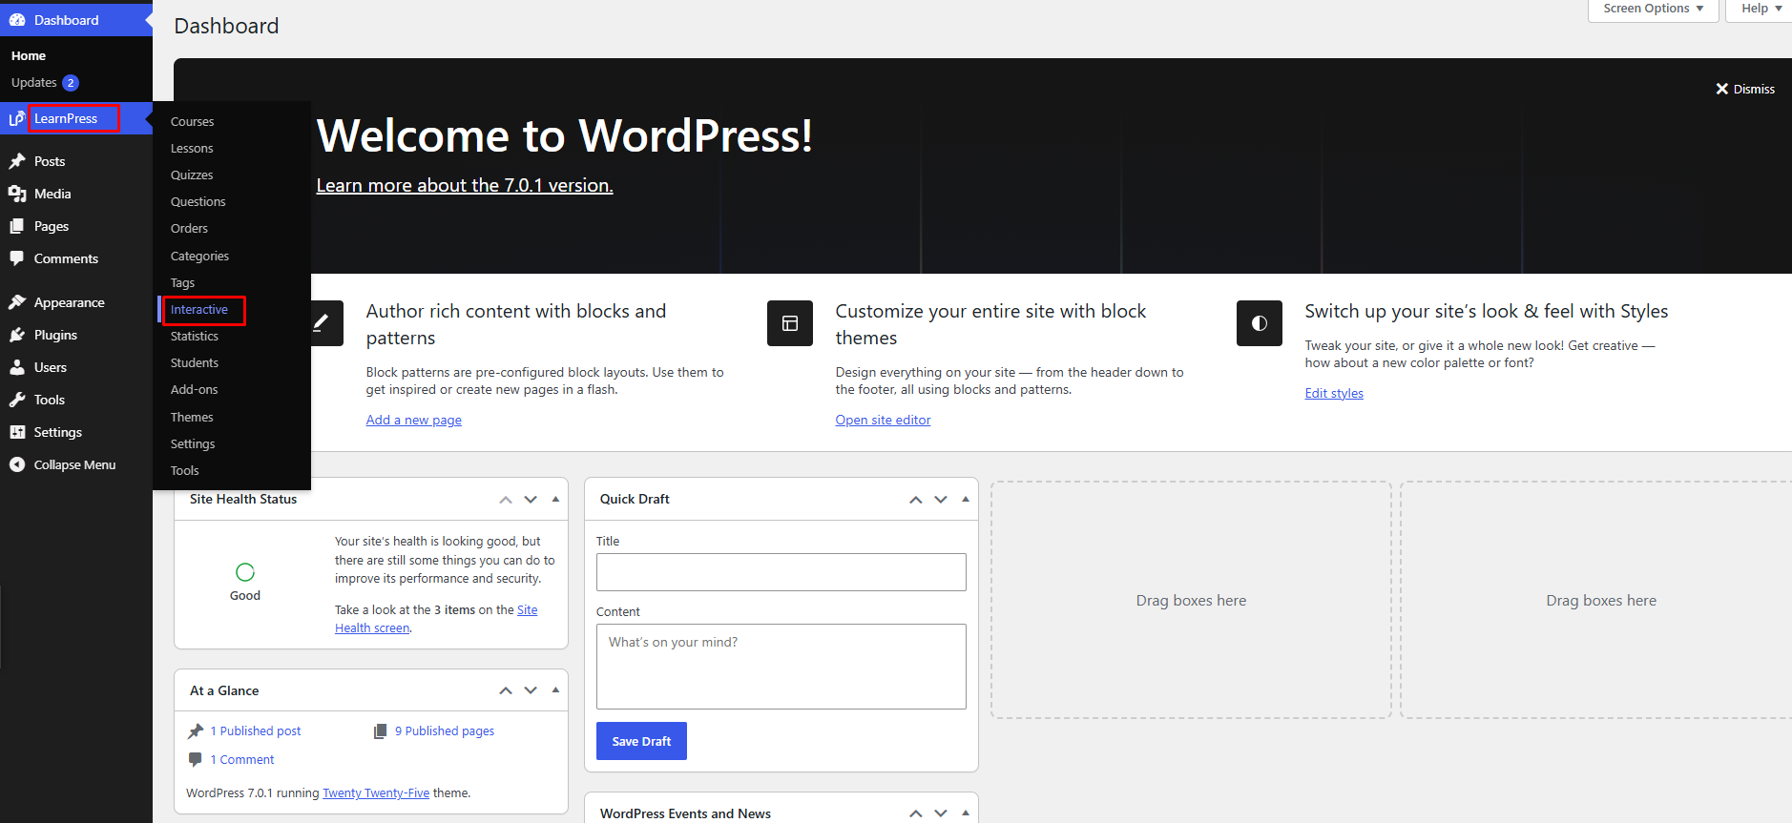
Task: Open the '1 Comment' link
Action: [242, 760]
